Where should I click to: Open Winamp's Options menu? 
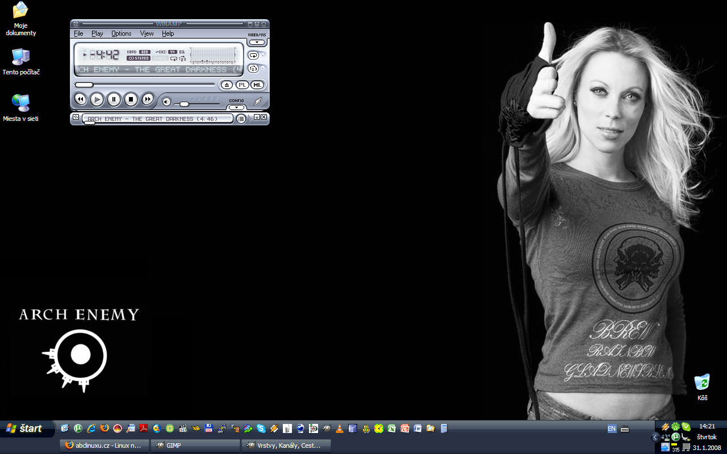coord(121,33)
